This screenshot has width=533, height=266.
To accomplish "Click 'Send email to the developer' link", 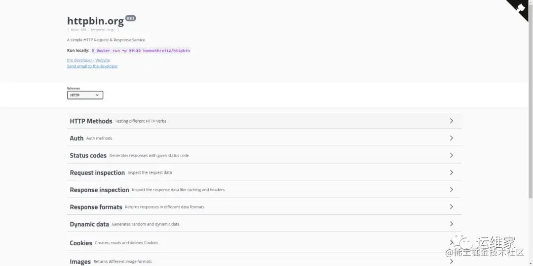I will pyautogui.click(x=92, y=66).
